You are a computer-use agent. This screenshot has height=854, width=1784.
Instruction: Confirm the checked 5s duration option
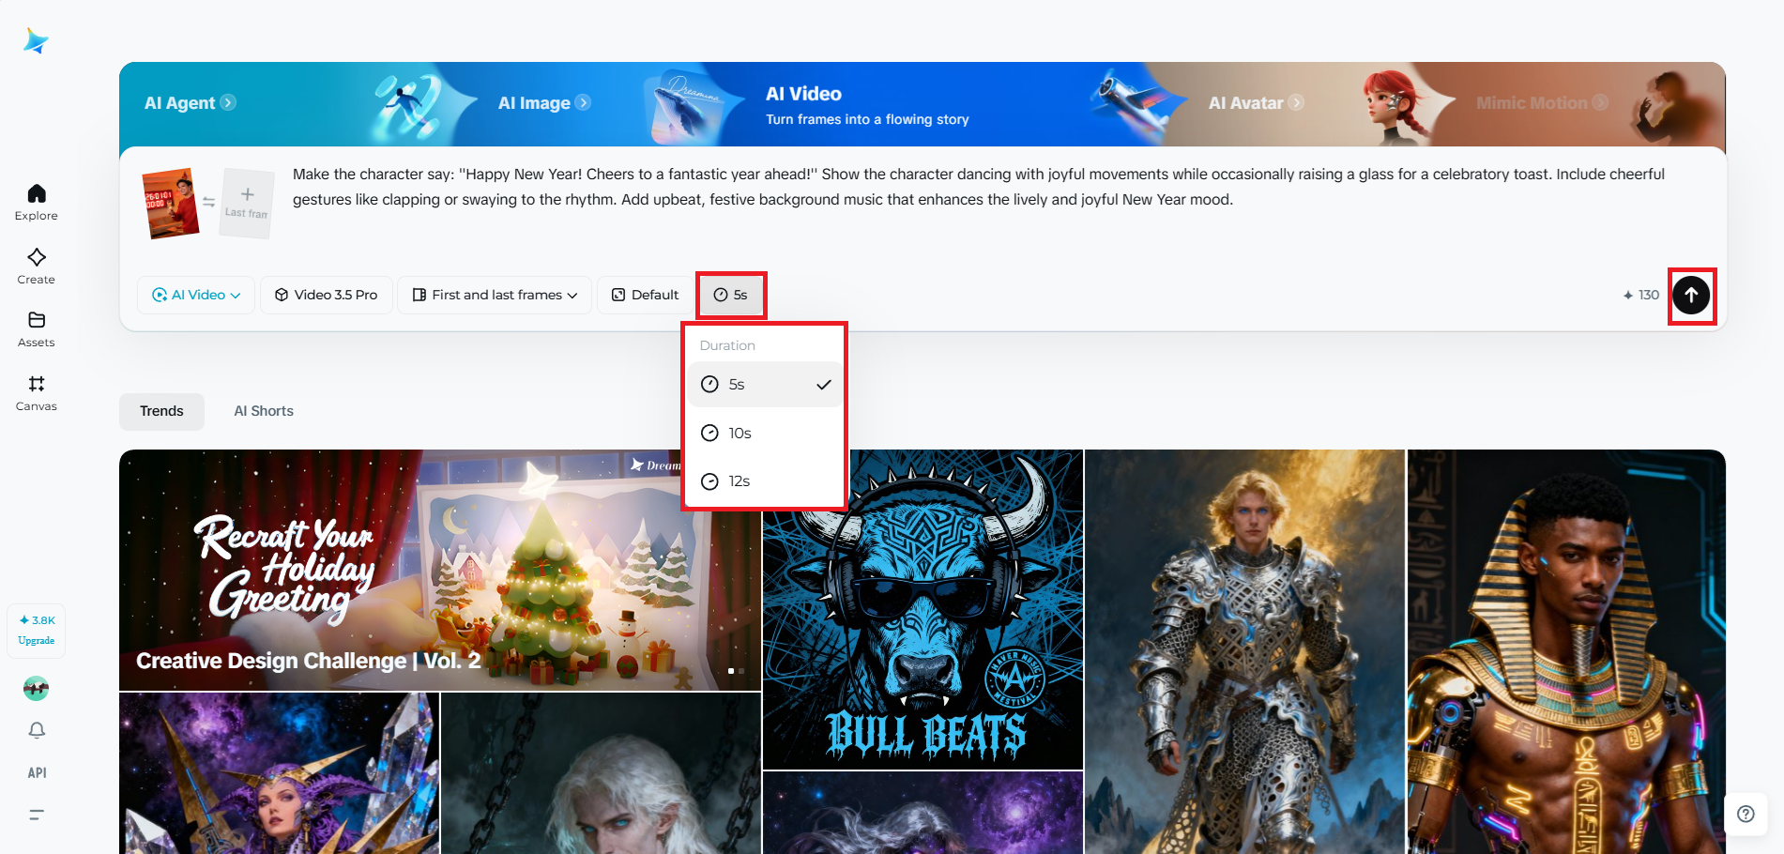(765, 384)
